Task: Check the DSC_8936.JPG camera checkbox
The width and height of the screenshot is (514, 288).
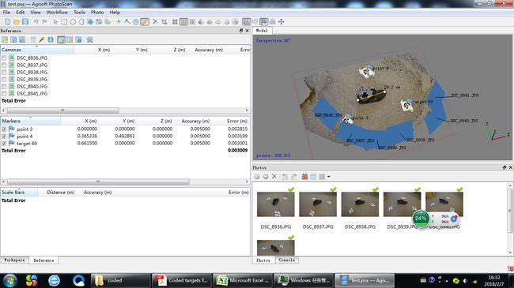Action: (x=4, y=58)
